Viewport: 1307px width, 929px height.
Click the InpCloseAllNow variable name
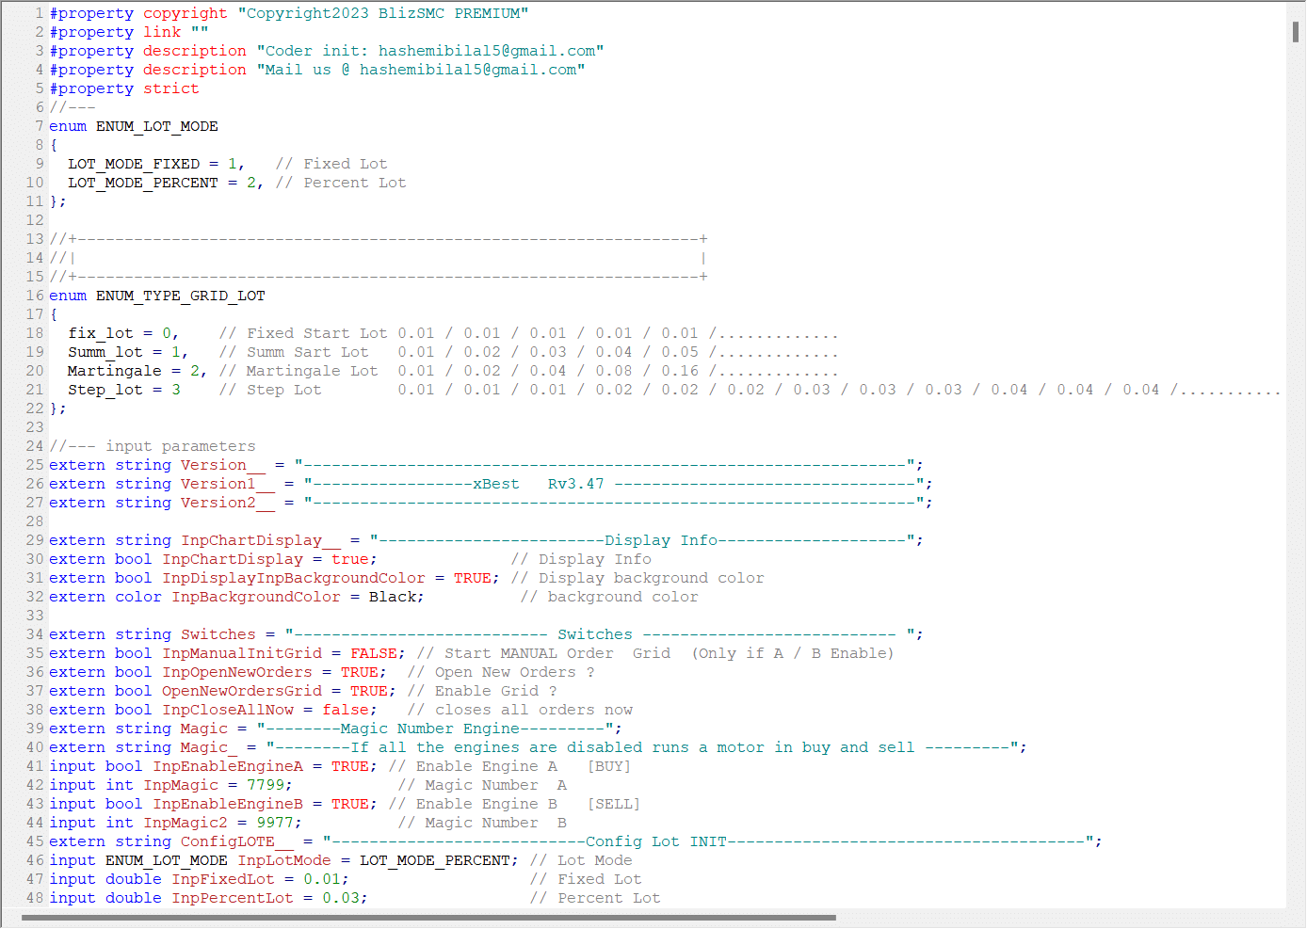point(228,710)
